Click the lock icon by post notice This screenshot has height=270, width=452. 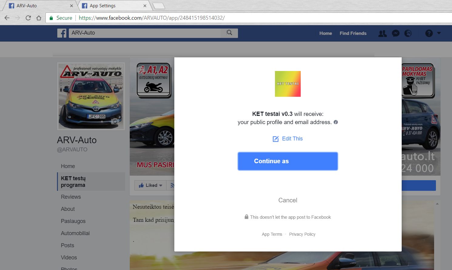[246, 217]
